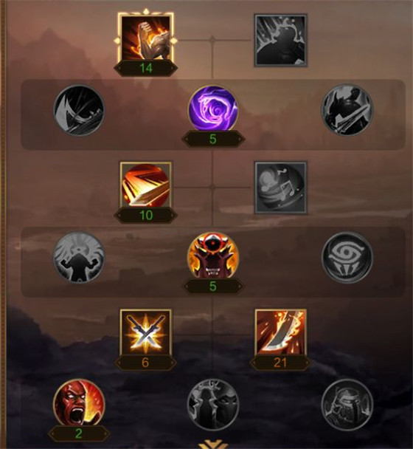Click the crossed swords talent icon
413x449 pixels.
145,332
